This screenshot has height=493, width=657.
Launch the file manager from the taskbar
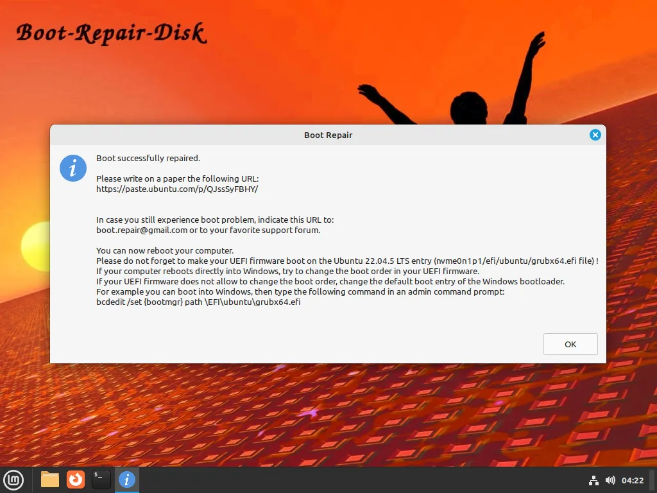(49, 480)
